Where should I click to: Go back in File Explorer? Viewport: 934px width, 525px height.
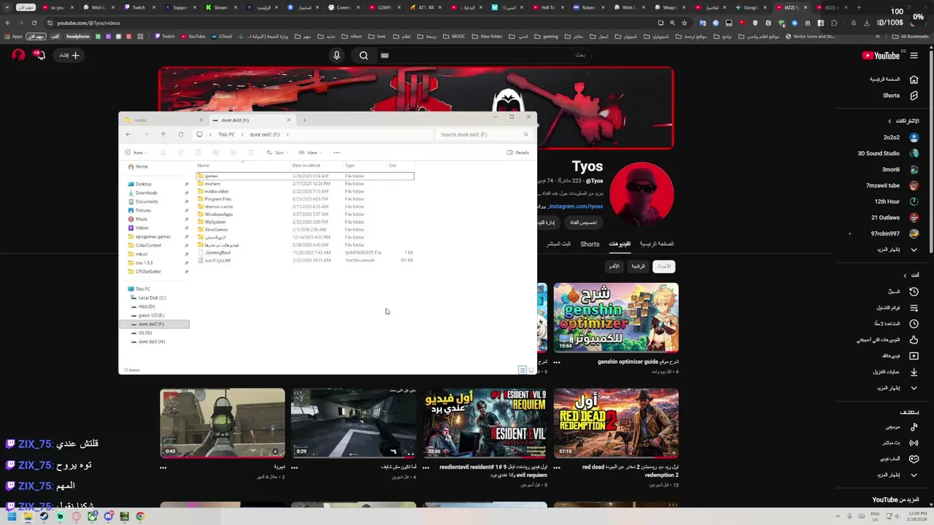[128, 134]
